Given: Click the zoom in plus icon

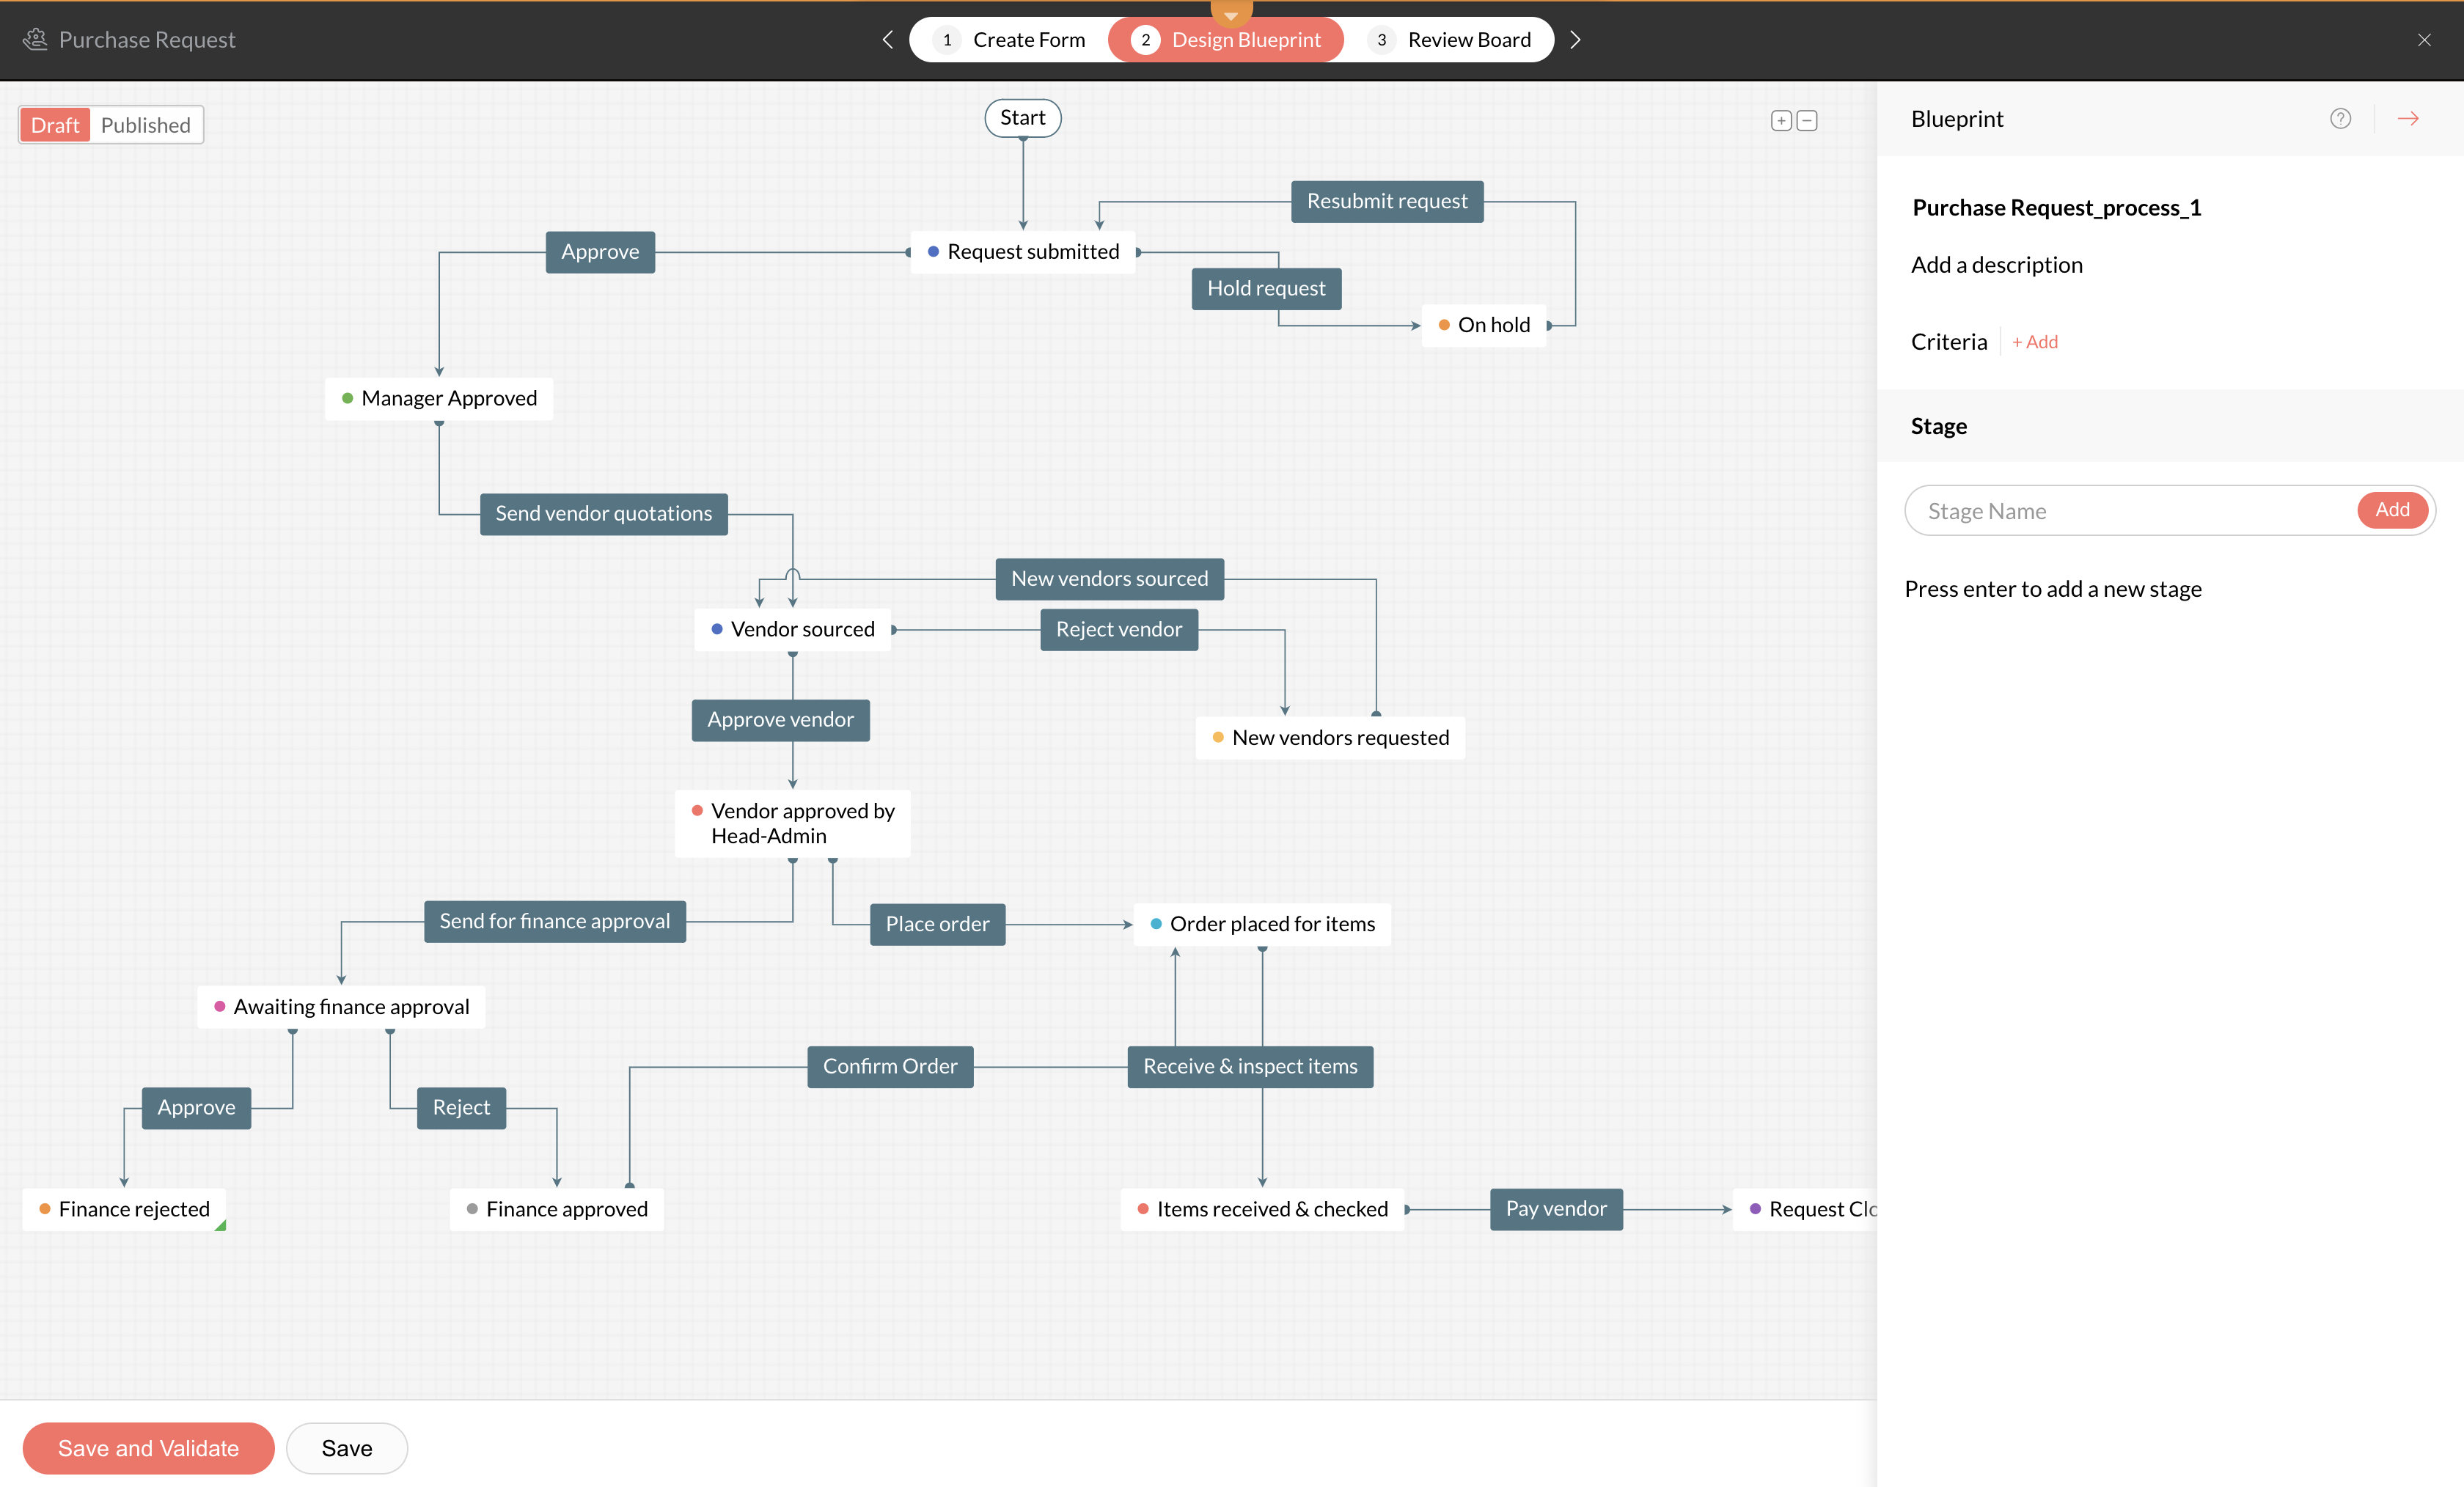Looking at the screenshot, I should pyautogui.click(x=1781, y=121).
